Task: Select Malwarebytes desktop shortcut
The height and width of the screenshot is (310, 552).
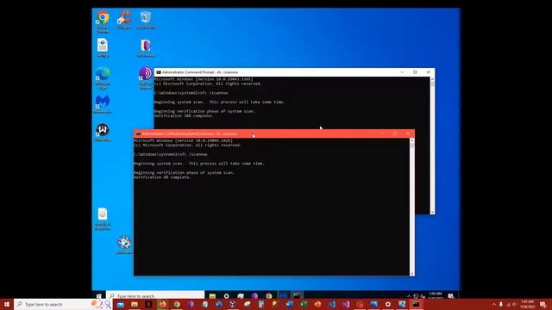Action: pos(103,102)
